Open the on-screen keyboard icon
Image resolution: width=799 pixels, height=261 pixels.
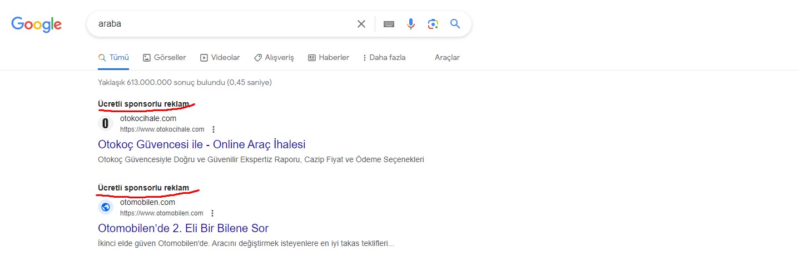click(389, 24)
